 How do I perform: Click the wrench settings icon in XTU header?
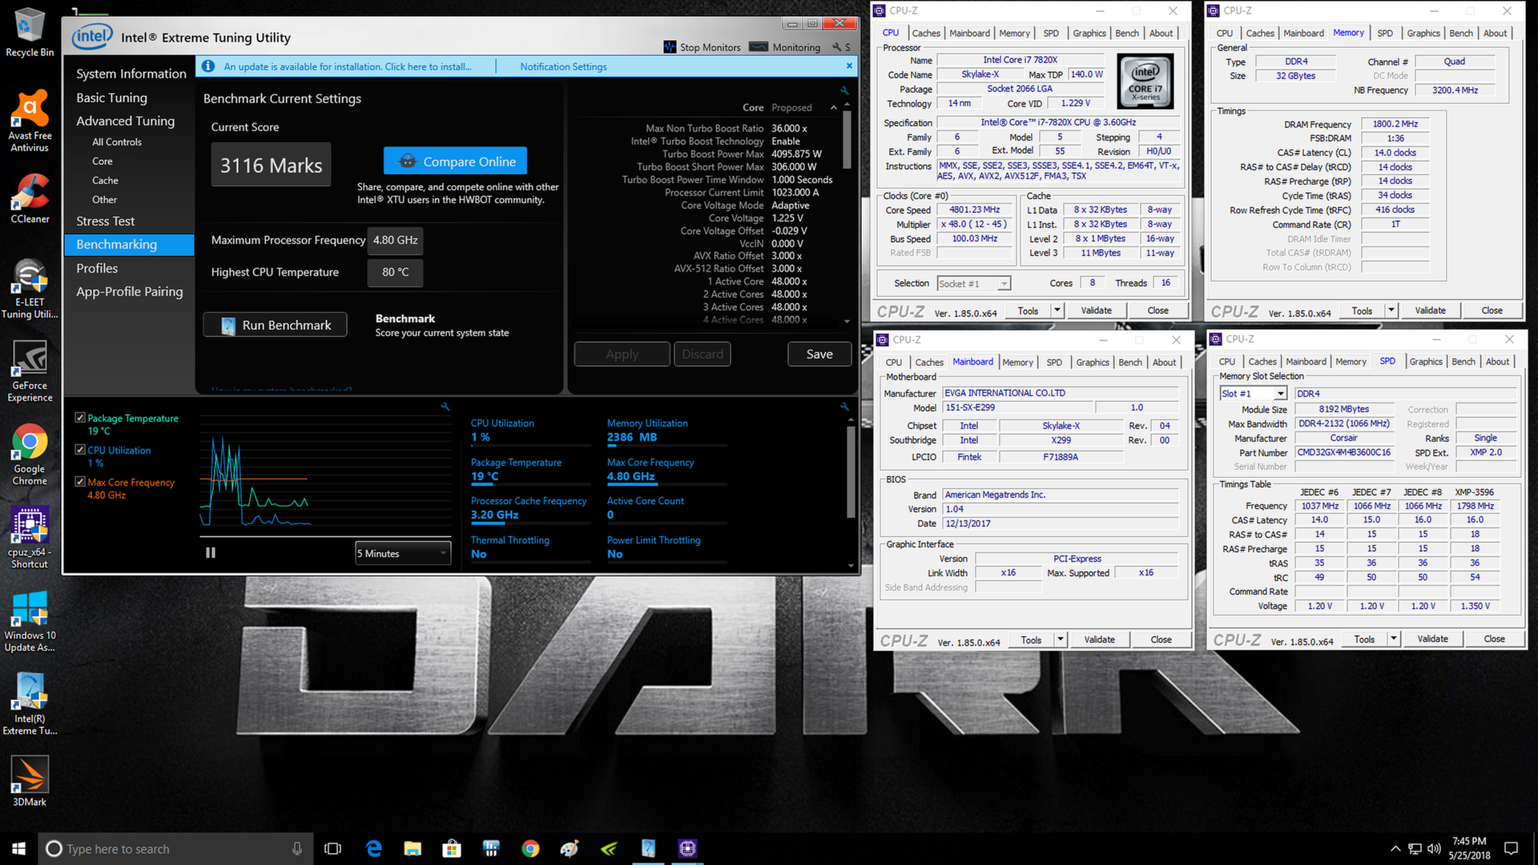click(x=836, y=47)
